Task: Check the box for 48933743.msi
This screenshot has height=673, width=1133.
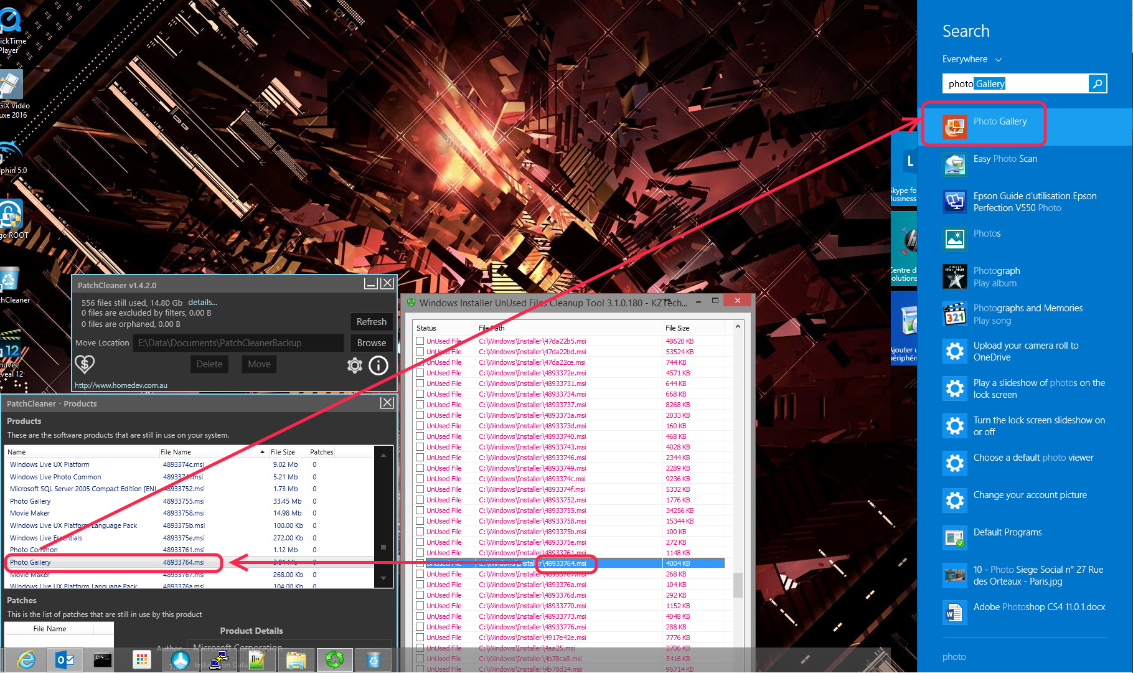Action: coord(420,447)
